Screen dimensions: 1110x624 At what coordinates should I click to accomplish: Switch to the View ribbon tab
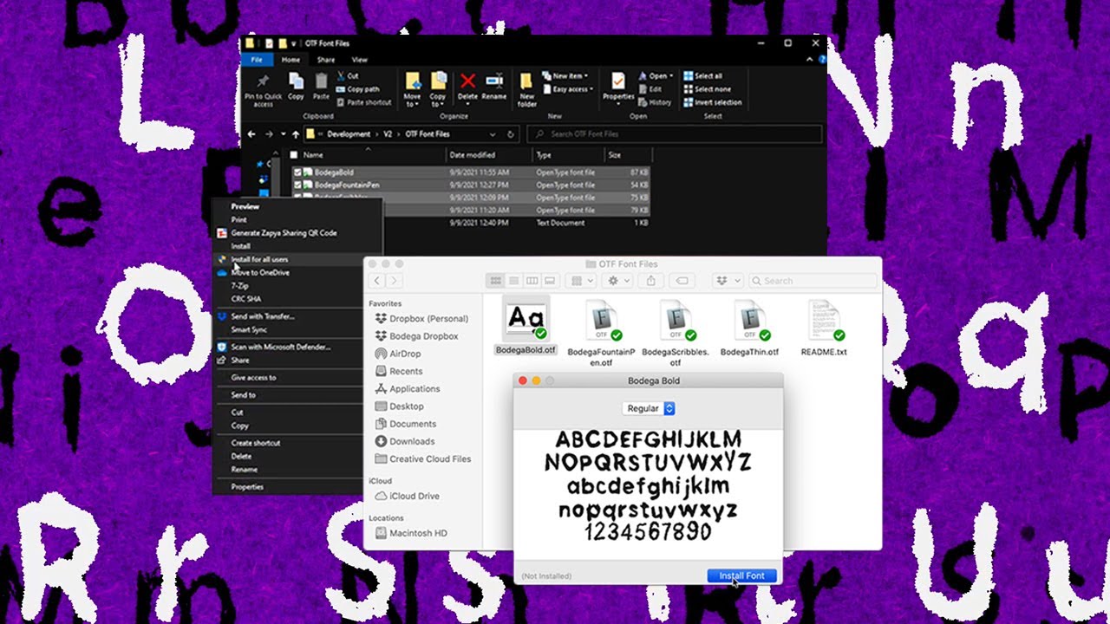359,60
